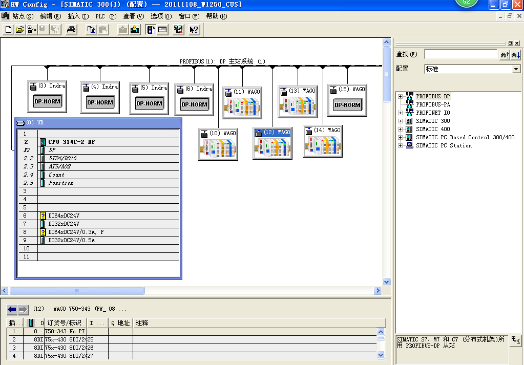Click the 查找 search input field
Screen dimensions: 524x365
(x=461, y=54)
